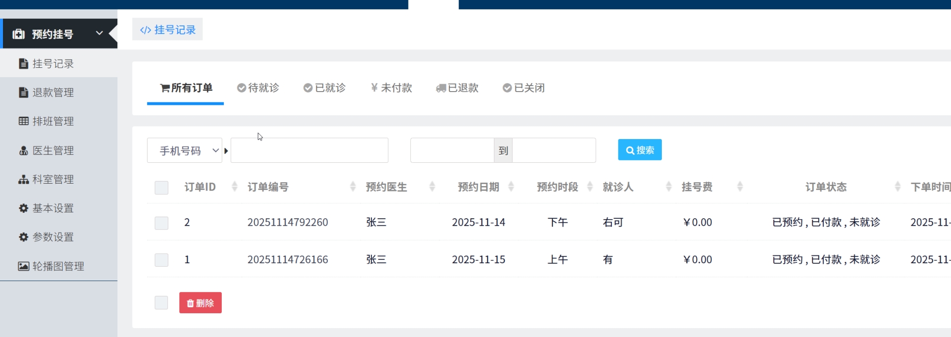This screenshot has height=337, width=951.
Task: Click the 挂号记录 document icon in sidebar
Action: point(23,63)
